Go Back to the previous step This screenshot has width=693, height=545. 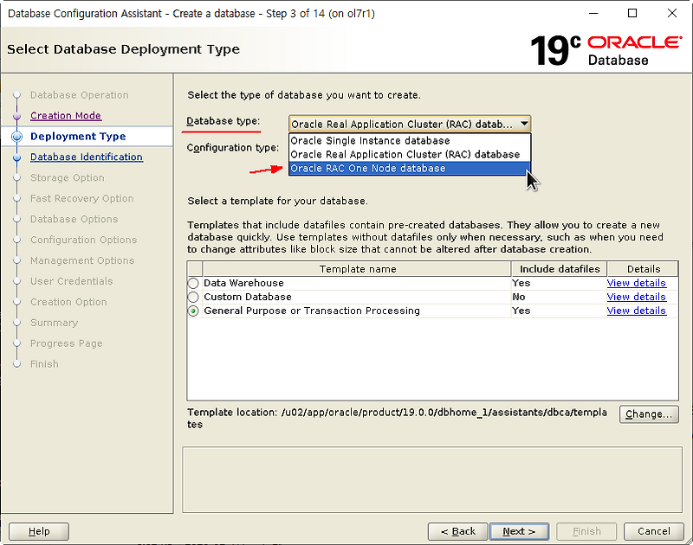click(x=457, y=531)
